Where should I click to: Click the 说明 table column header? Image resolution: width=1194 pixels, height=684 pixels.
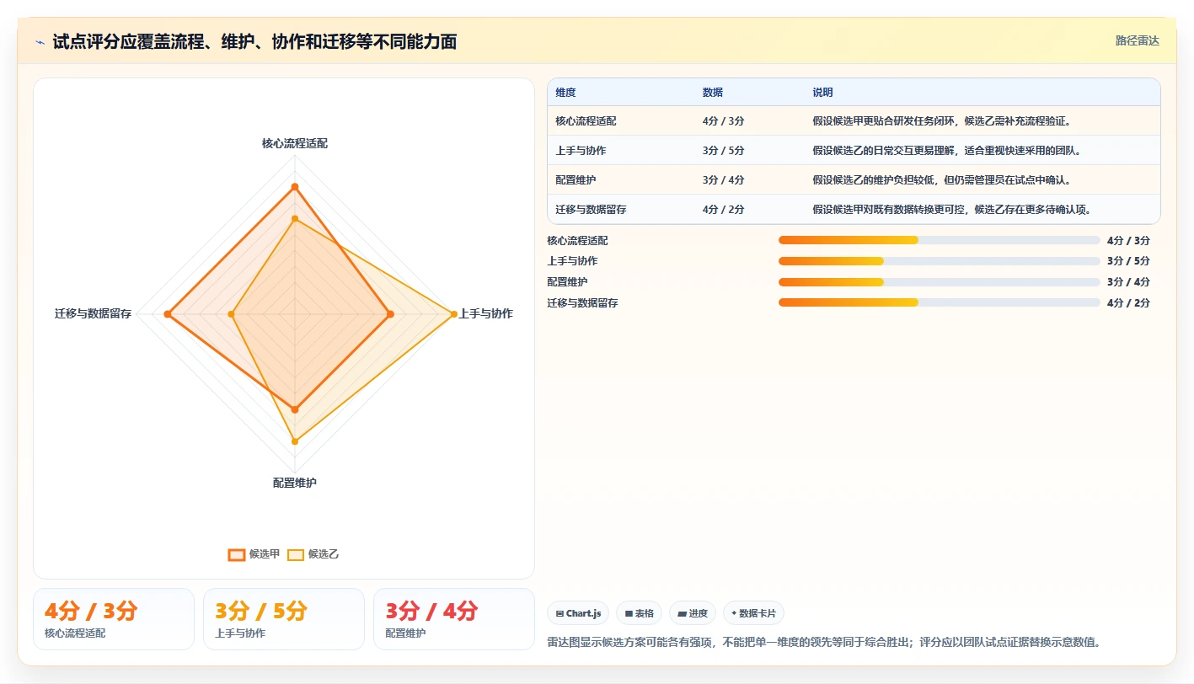tap(822, 93)
